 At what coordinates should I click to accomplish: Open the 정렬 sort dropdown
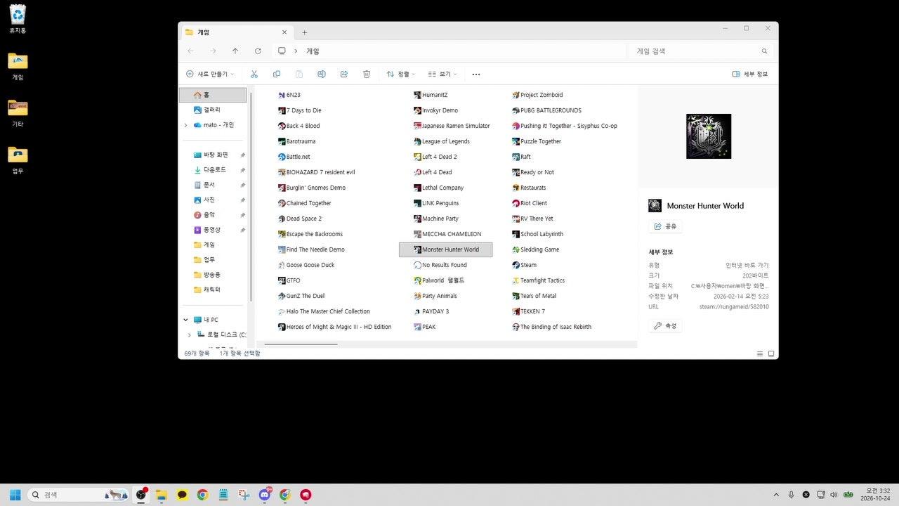coord(400,74)
